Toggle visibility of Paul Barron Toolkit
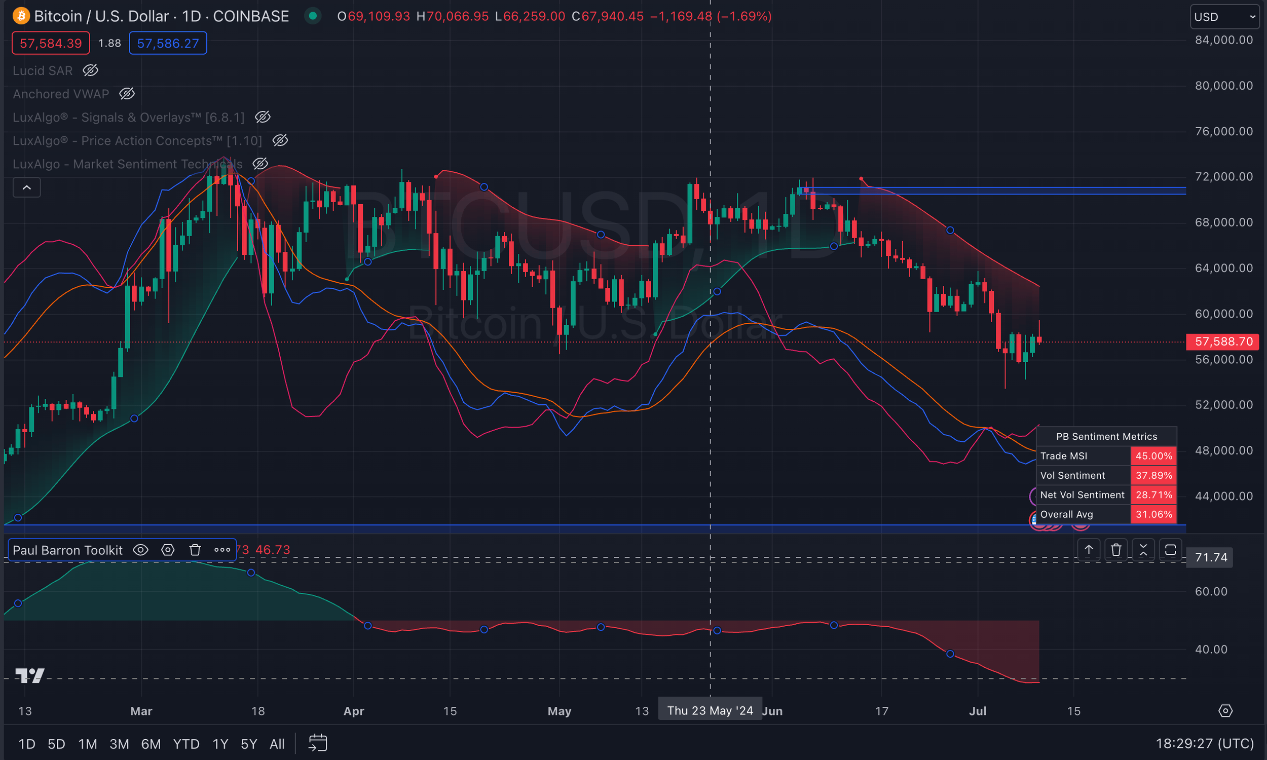This screenshot has height=760, width=1267. click(x=140, y=550)
